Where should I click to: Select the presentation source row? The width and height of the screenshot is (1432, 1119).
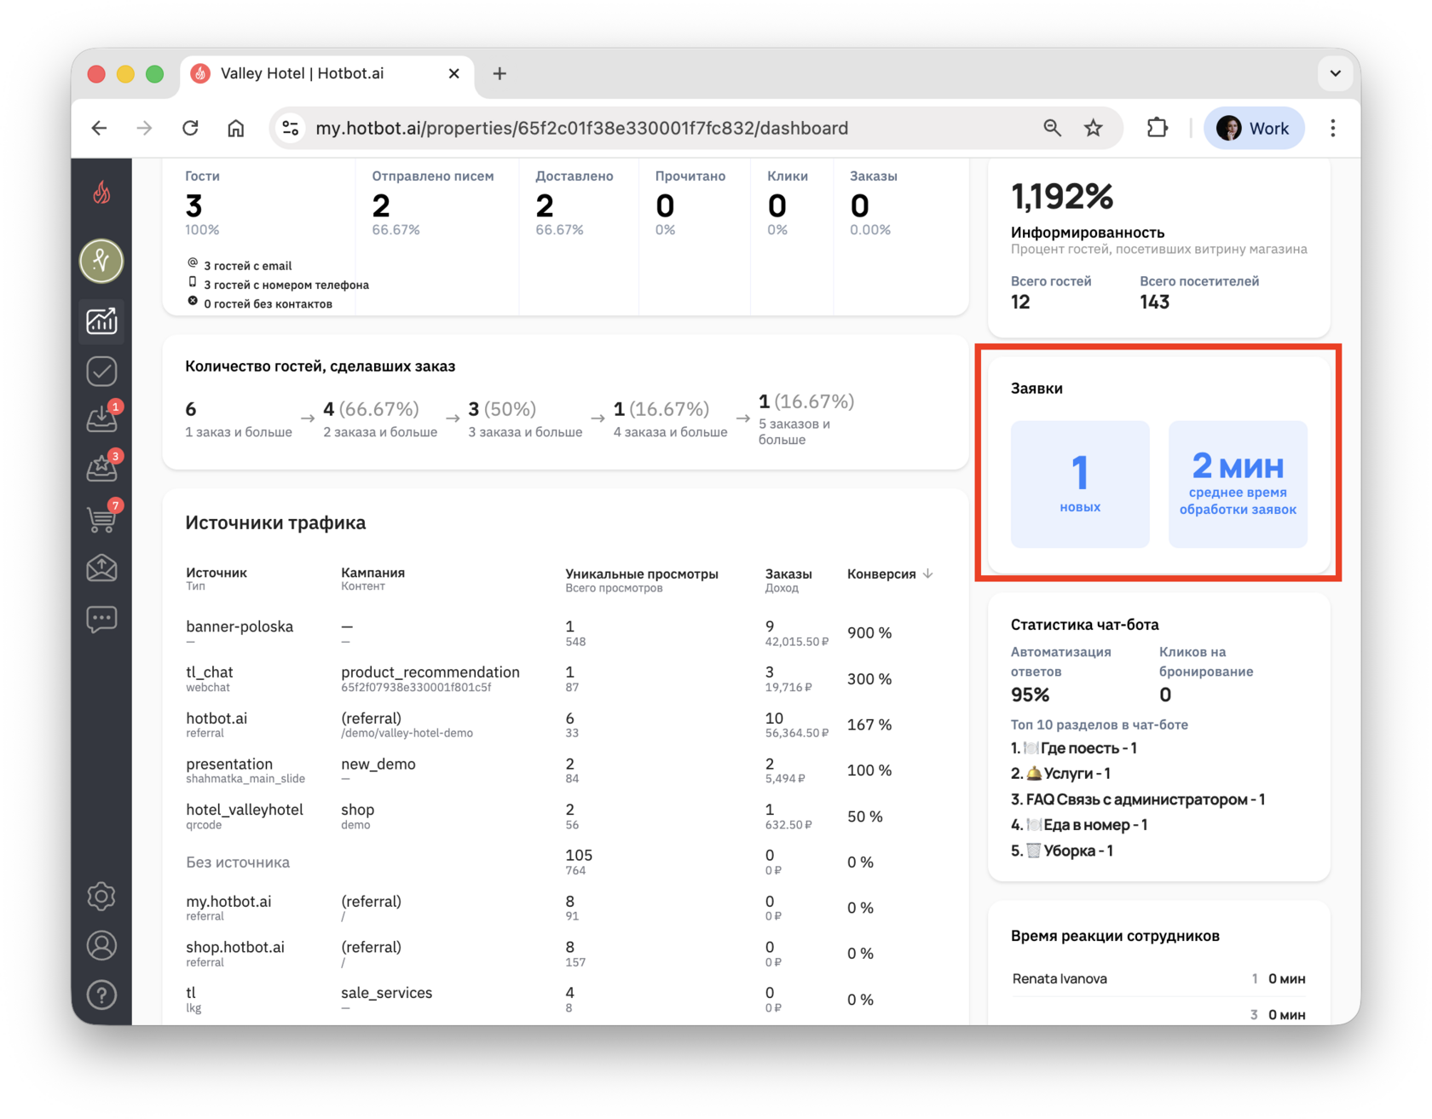point(565,770)
